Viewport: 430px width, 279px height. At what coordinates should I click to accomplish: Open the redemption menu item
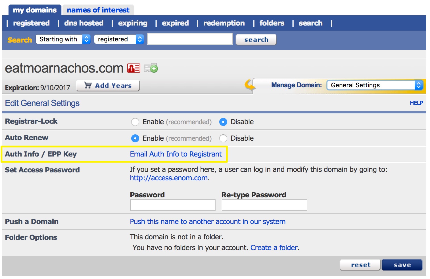(224, 23)
